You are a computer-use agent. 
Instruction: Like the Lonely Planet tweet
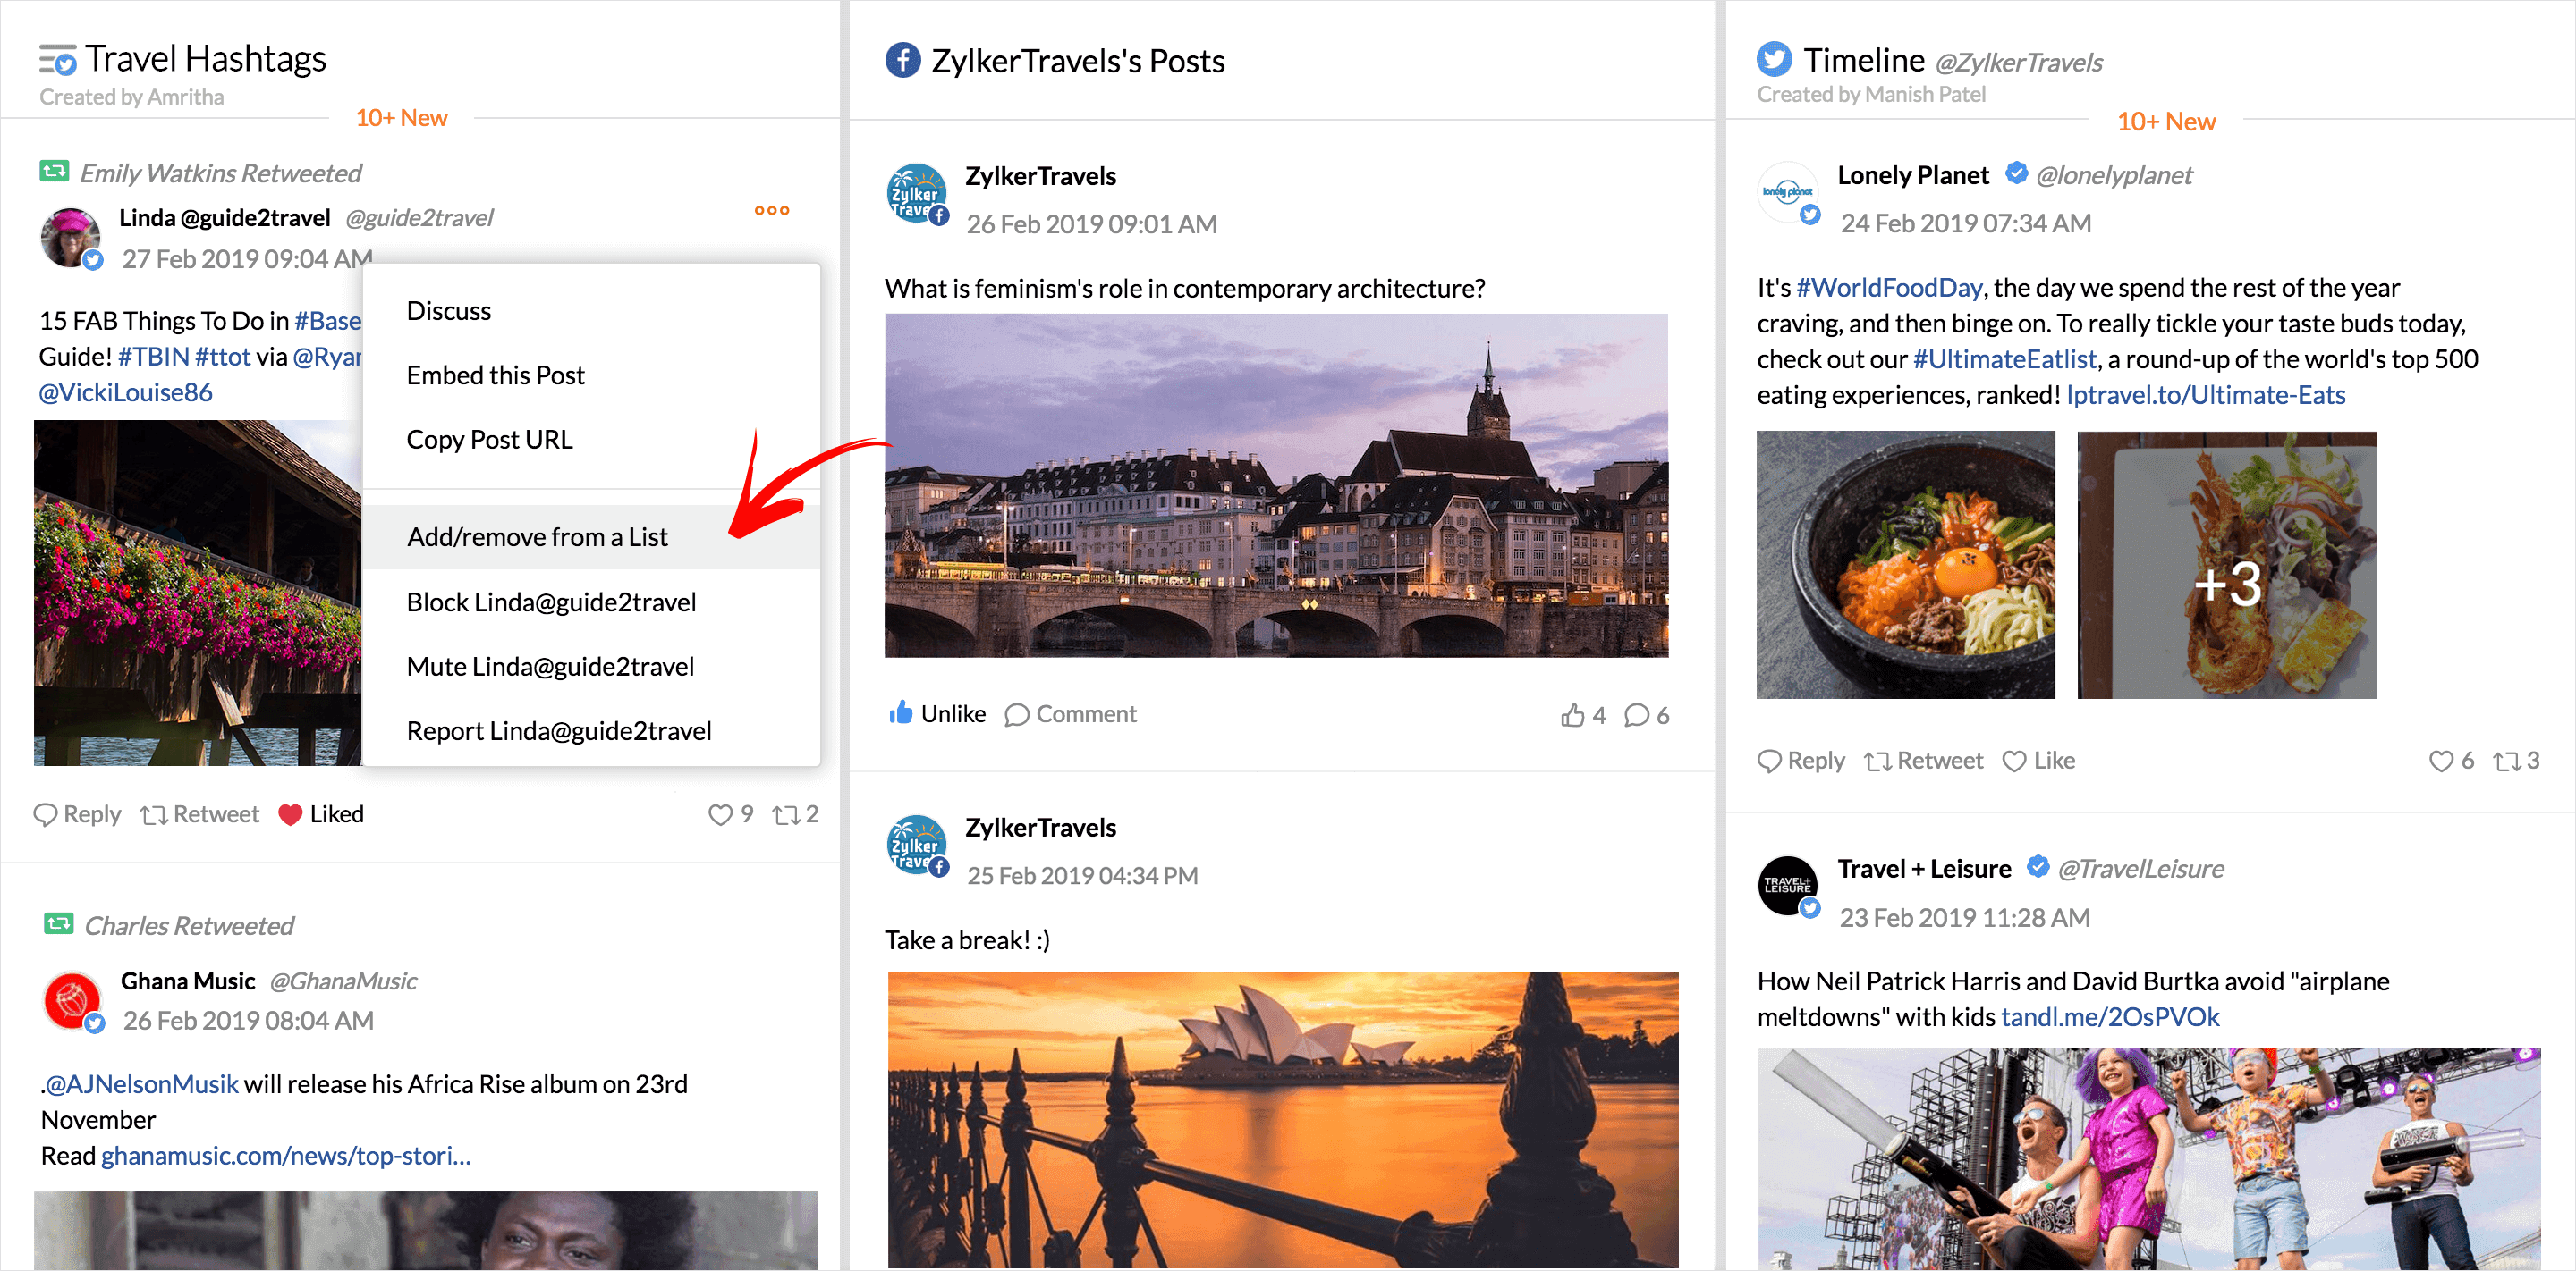tap(2038, 761)
